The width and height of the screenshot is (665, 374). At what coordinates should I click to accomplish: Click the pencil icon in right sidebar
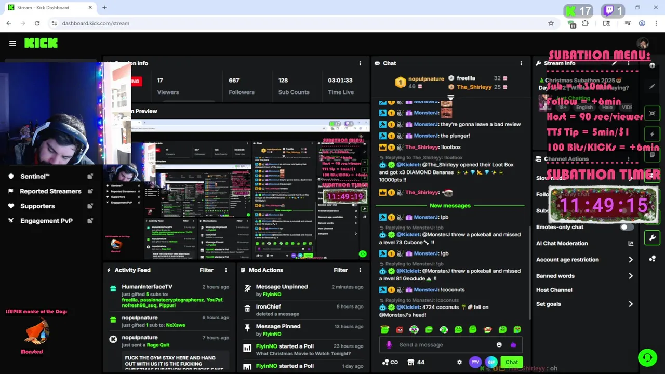click(x=653, y=86)
